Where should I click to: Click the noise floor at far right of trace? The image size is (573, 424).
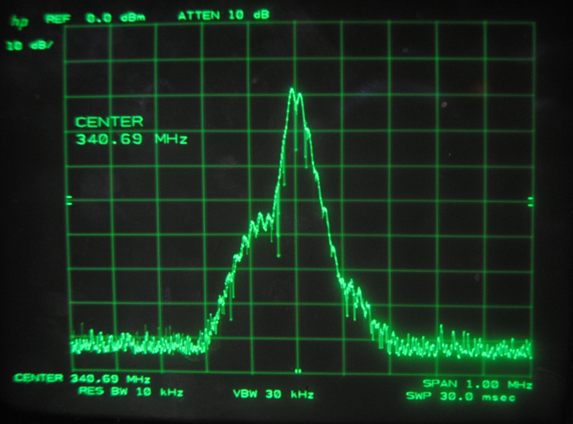(510, 349)
